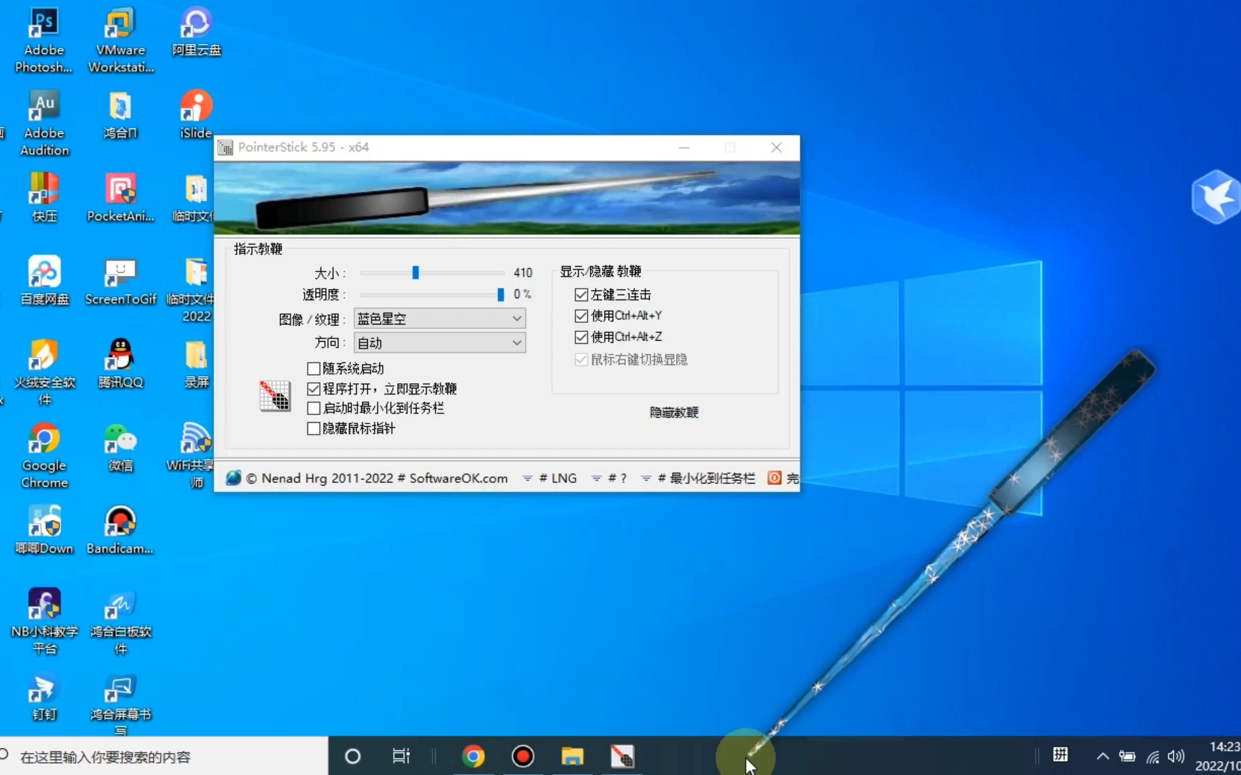Image resolution: width=1241 pixels, height=775 pixels.
Task: Open Adobe Photoshop desktop shortcut
Action: coord(44,40)
